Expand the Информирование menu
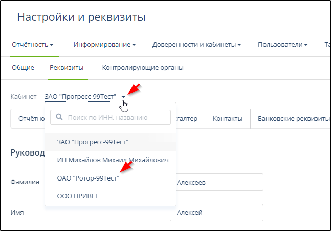 (x=104, y=45)
